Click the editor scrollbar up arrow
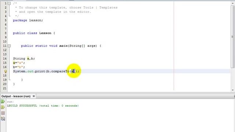The height and width of the screenshot is (132, 235). click(232, 3)
